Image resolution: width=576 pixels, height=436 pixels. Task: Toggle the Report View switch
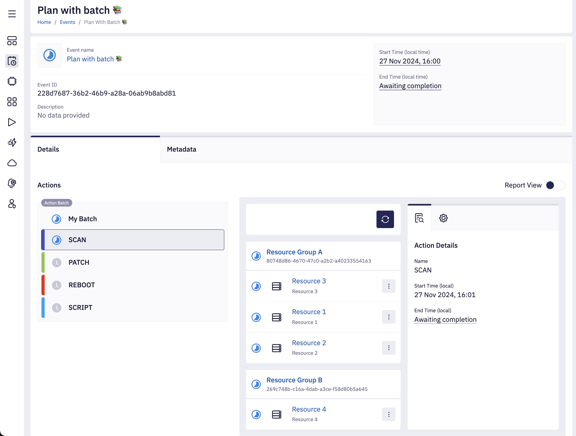pos(555,185)
